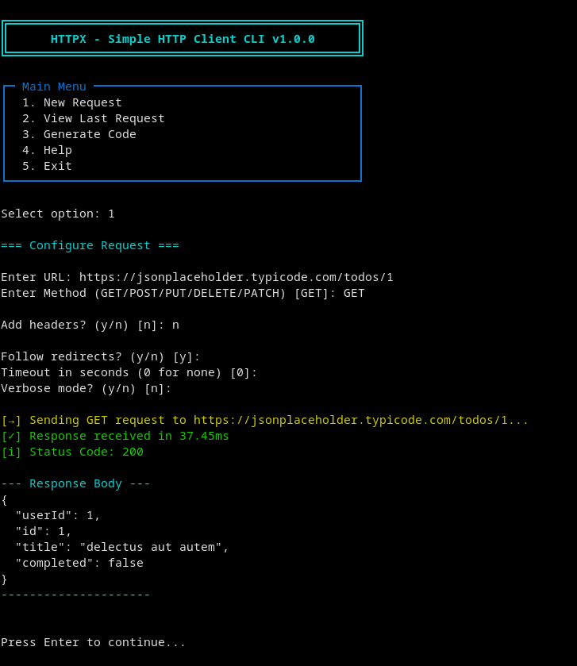The image size is (577, 666).
Task: Click the Status Code: 200 text
Action: pyautogui.click(x=87, y=452)
